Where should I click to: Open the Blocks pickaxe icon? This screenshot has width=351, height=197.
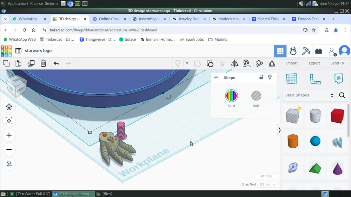point(306,51)
